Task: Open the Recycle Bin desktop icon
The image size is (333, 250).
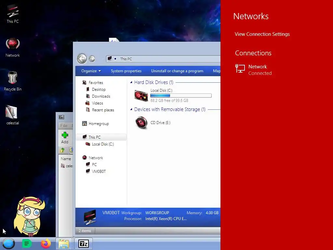Action: 13,81
